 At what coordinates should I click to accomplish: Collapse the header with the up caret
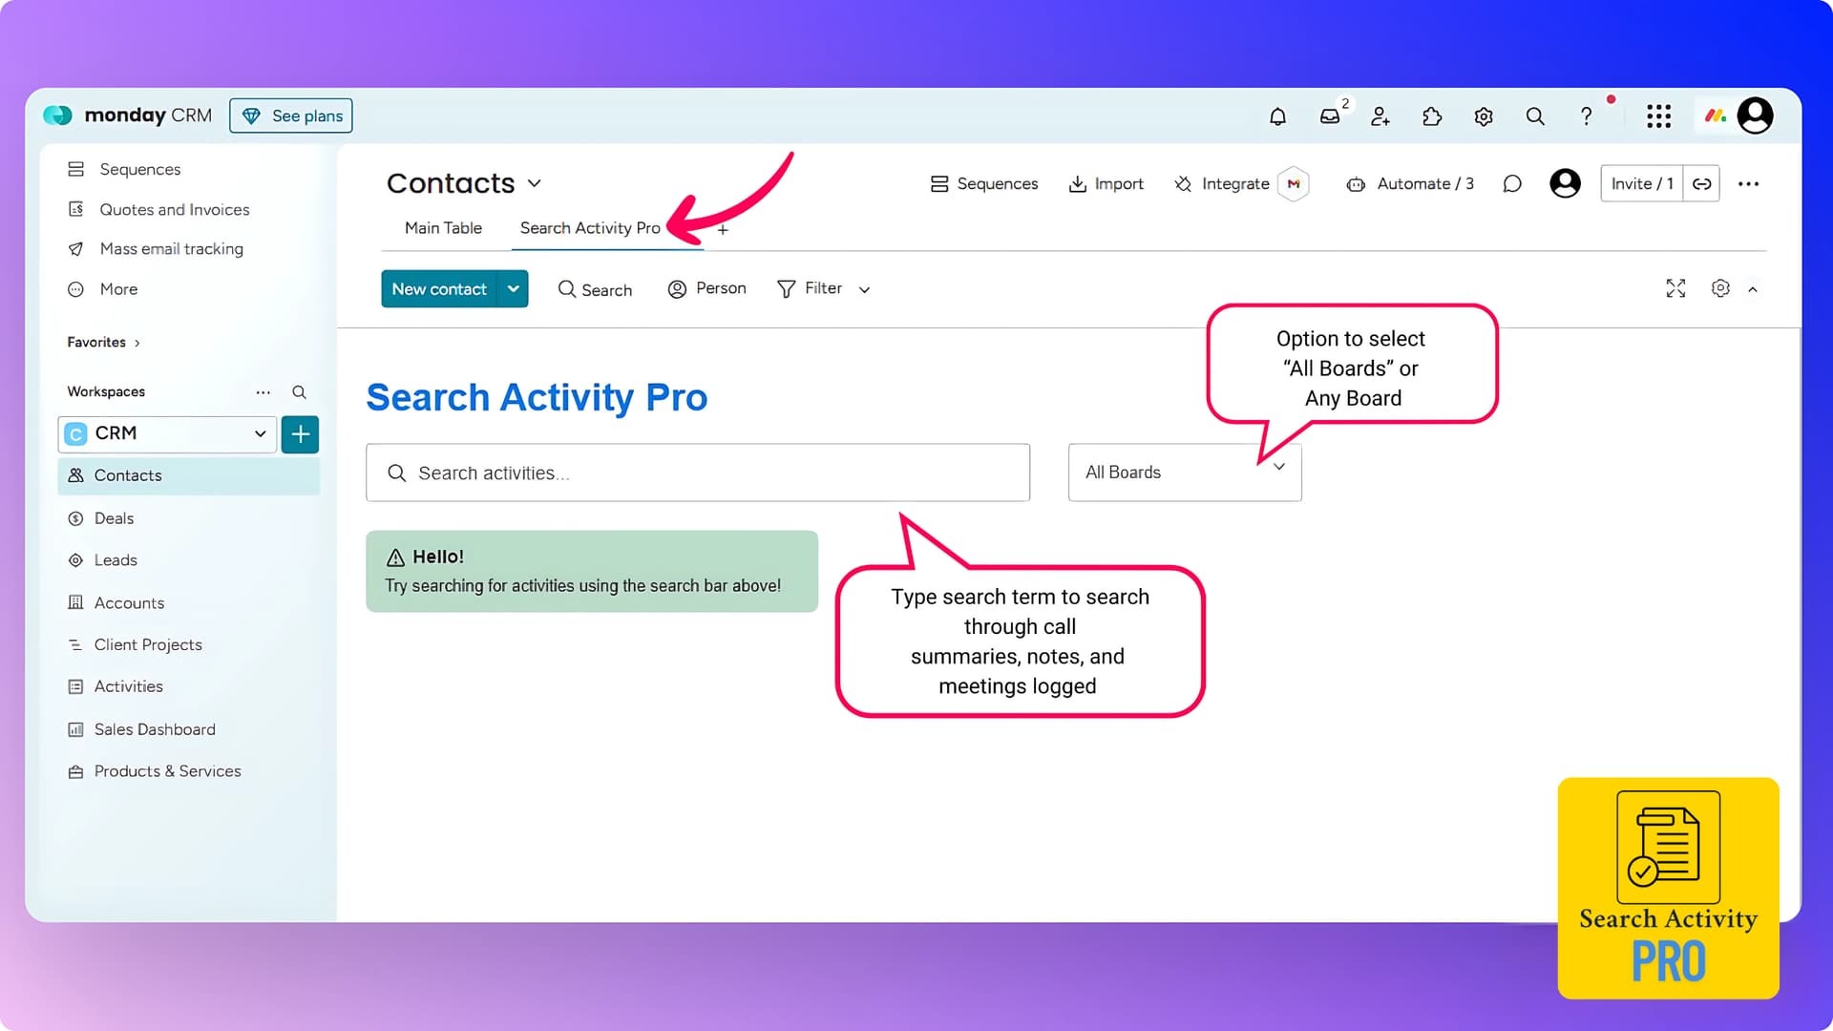(1753, 289)
